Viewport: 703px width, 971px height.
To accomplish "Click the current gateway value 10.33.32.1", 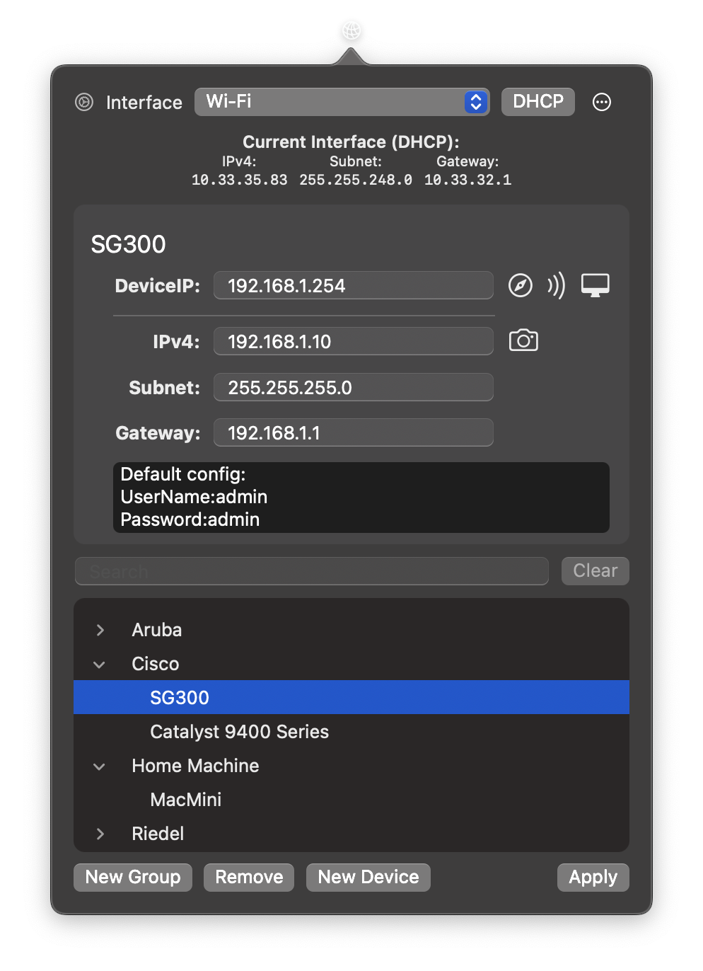I will [467, 180].
